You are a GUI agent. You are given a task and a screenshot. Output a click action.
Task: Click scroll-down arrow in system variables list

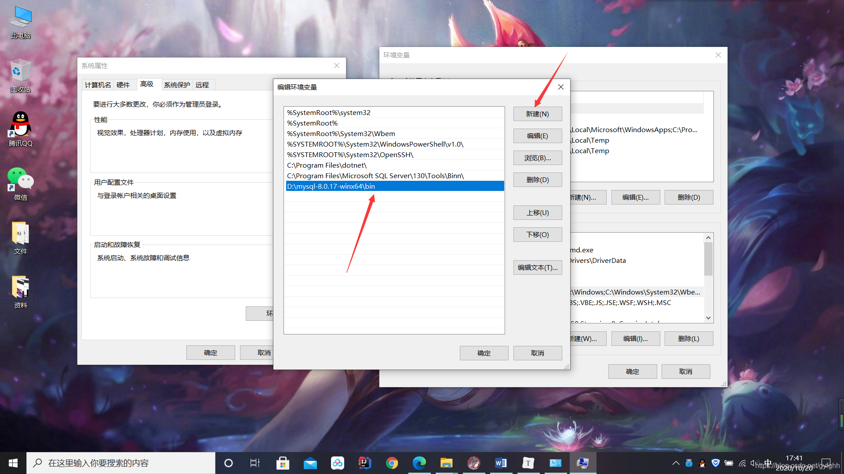click(x=708, y=318)
